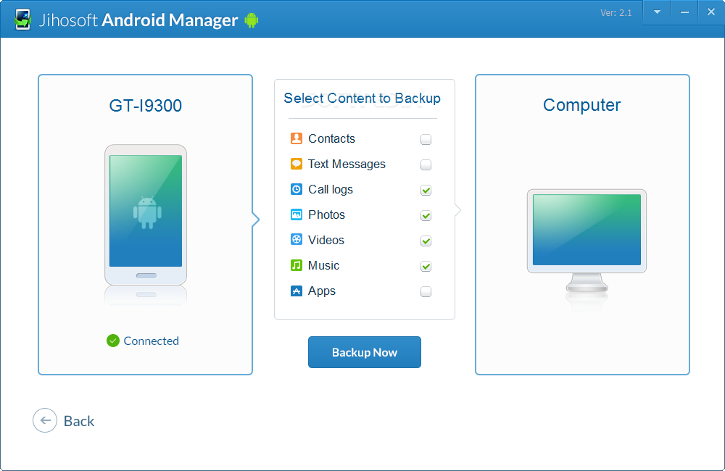Click the Jihosoft Android Manager title

138,20
